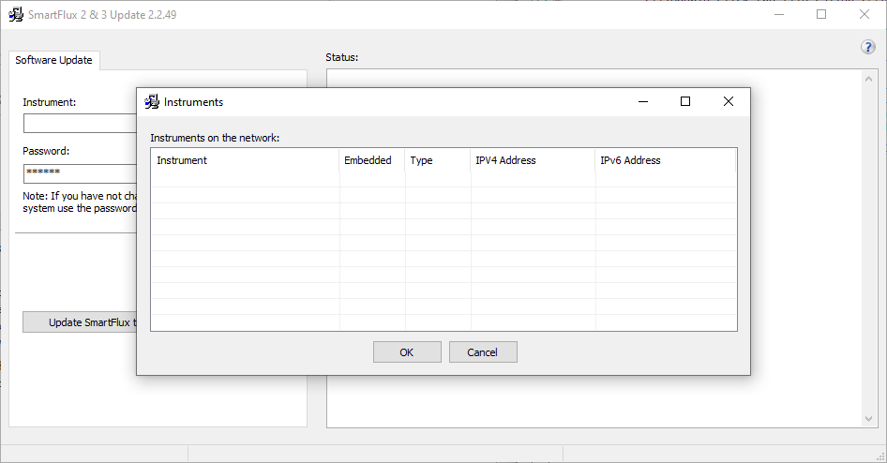Click the Type column header
The width and height of the screenshot is (887, 463).
(x=438, y=160)
